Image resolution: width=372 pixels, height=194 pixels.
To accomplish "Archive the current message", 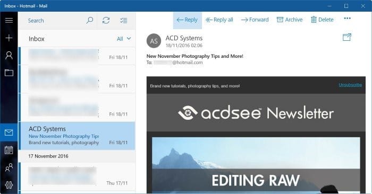I will tap(290, 20).
